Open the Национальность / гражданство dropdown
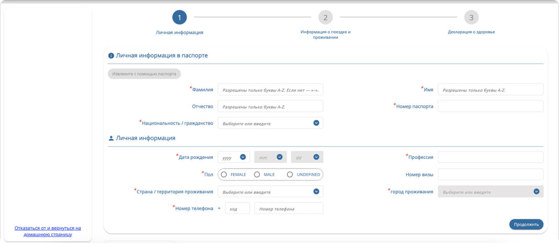The width and height of the screenshot is (559, 243). (x=316, y=123)
